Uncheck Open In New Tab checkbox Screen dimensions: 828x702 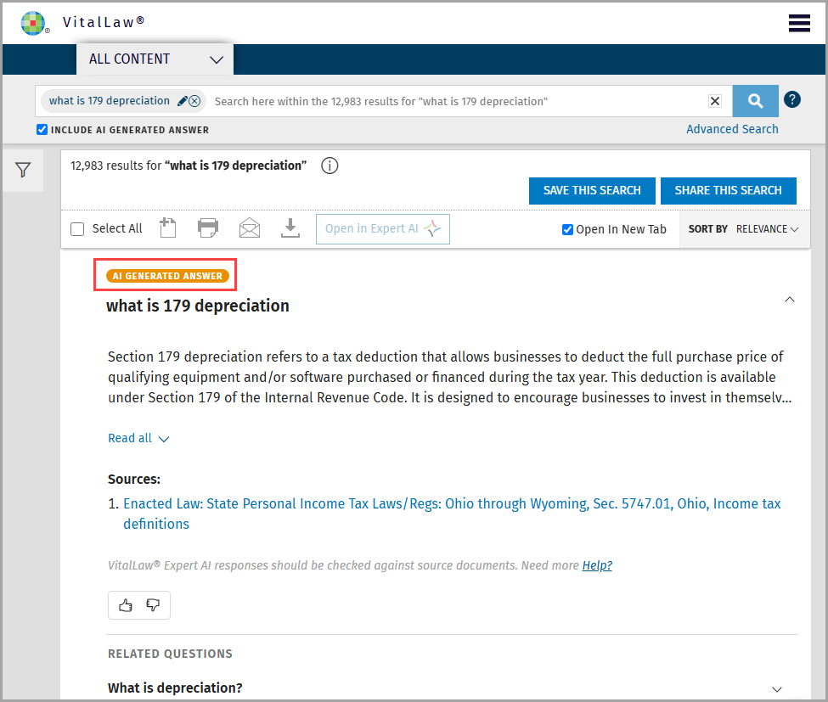click(x=567, y=229)
